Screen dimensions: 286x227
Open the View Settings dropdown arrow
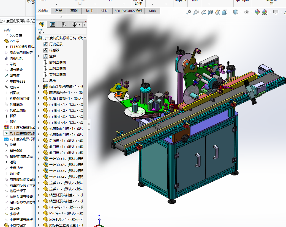[x=281, y=12]
